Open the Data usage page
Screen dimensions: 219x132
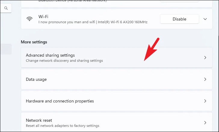click(117, 79)
